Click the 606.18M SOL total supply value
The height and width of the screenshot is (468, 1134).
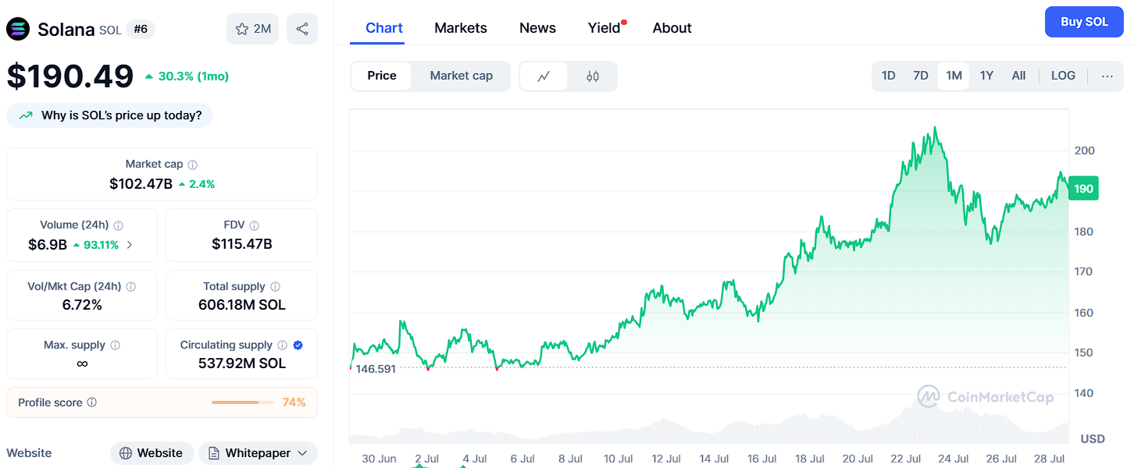click(242, 305)
